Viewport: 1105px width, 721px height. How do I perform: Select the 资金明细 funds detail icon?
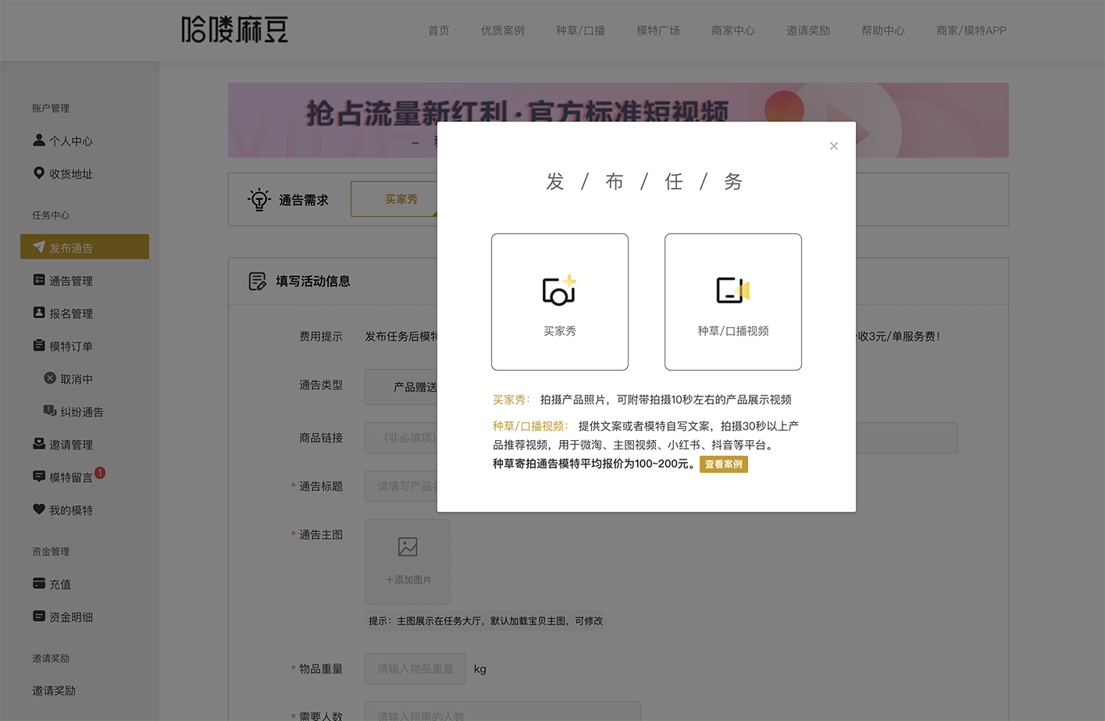coord(37,616)
